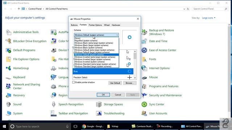Viewport: 232px width, 130px height.
Task: Open Backup and Restore (Windows 7) icon
Action: click(144, 32)
